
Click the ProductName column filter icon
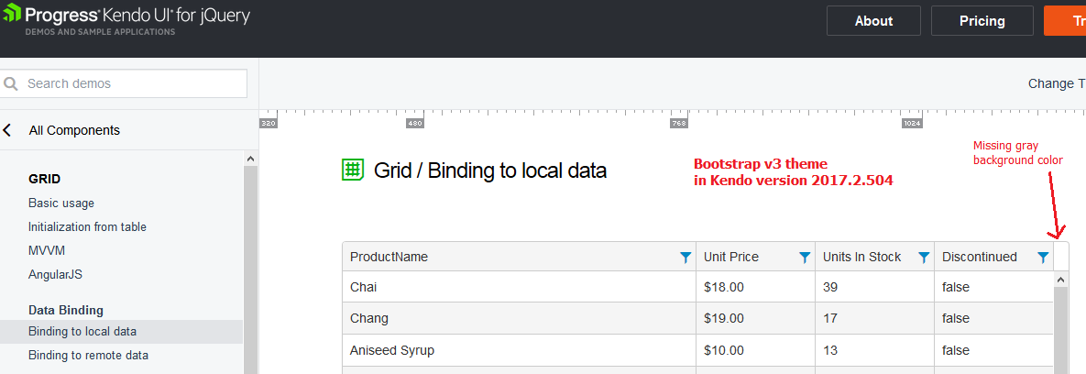click(686, 258)
